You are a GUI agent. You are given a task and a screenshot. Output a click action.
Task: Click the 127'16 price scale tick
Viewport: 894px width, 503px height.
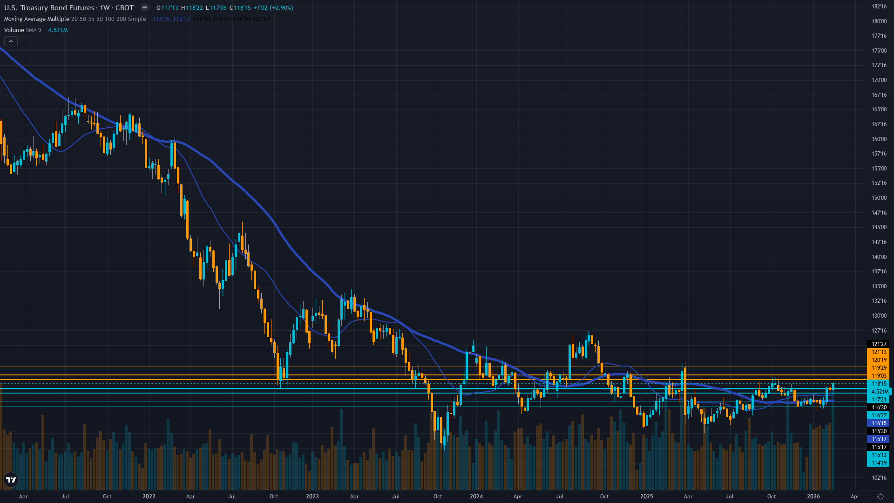click(x=879, y=331)
